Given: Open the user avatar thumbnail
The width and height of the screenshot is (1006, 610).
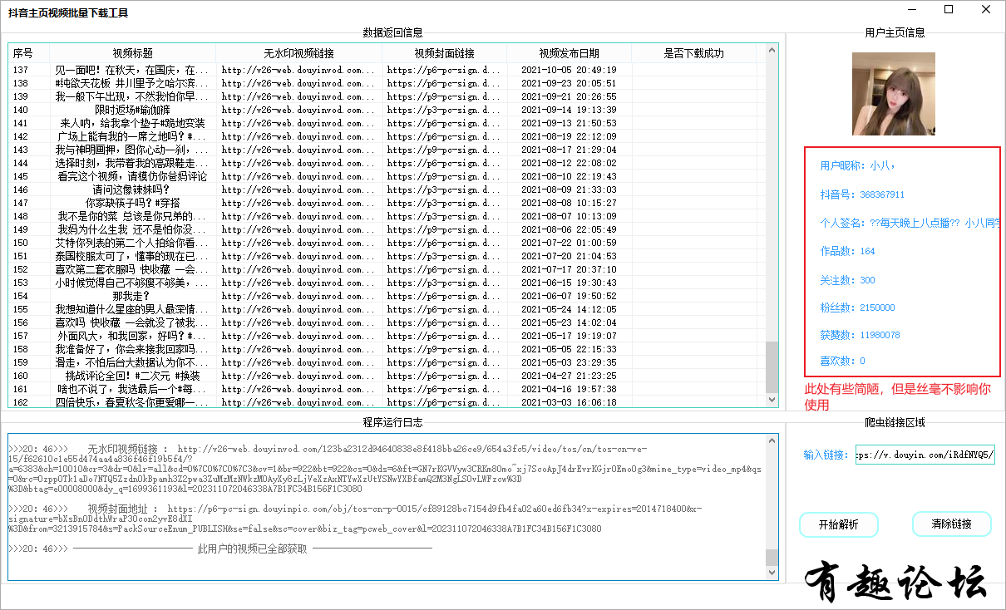Looking at the screenshot, I should click(x=894, y=94).
